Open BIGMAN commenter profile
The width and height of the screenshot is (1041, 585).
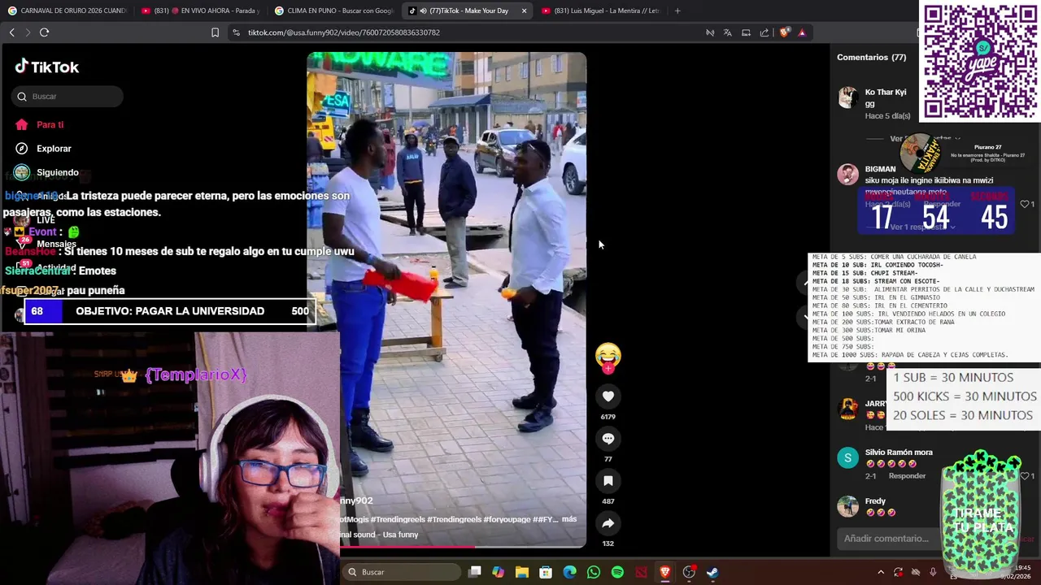(880, 169)
